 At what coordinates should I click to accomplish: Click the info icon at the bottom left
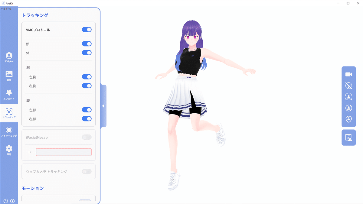coord(13,201)
